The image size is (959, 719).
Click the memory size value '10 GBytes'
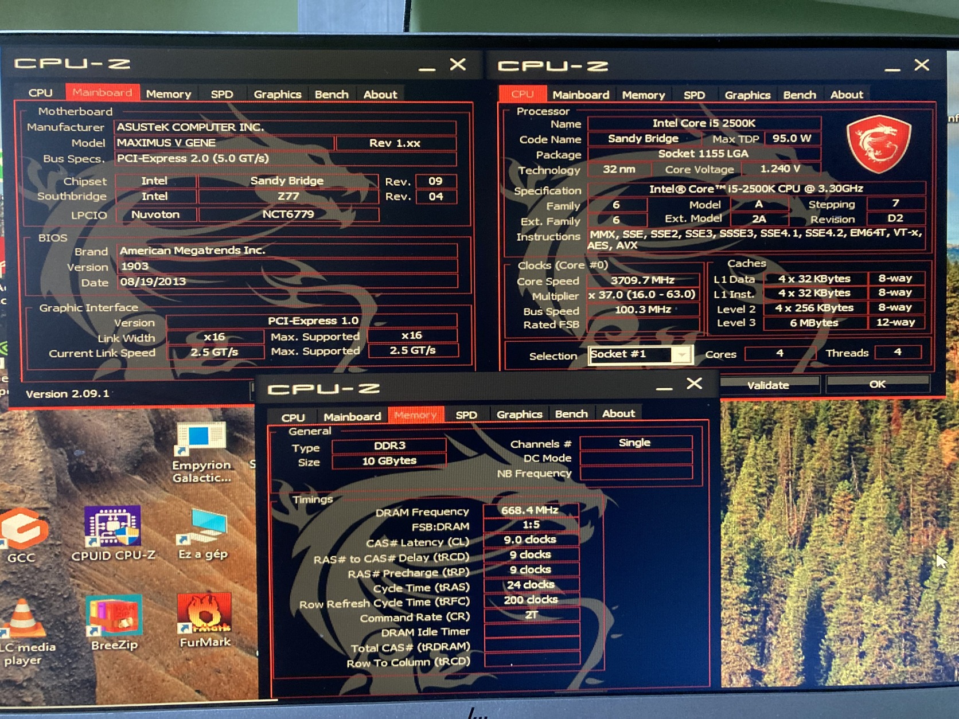click(x=389, y=461)
